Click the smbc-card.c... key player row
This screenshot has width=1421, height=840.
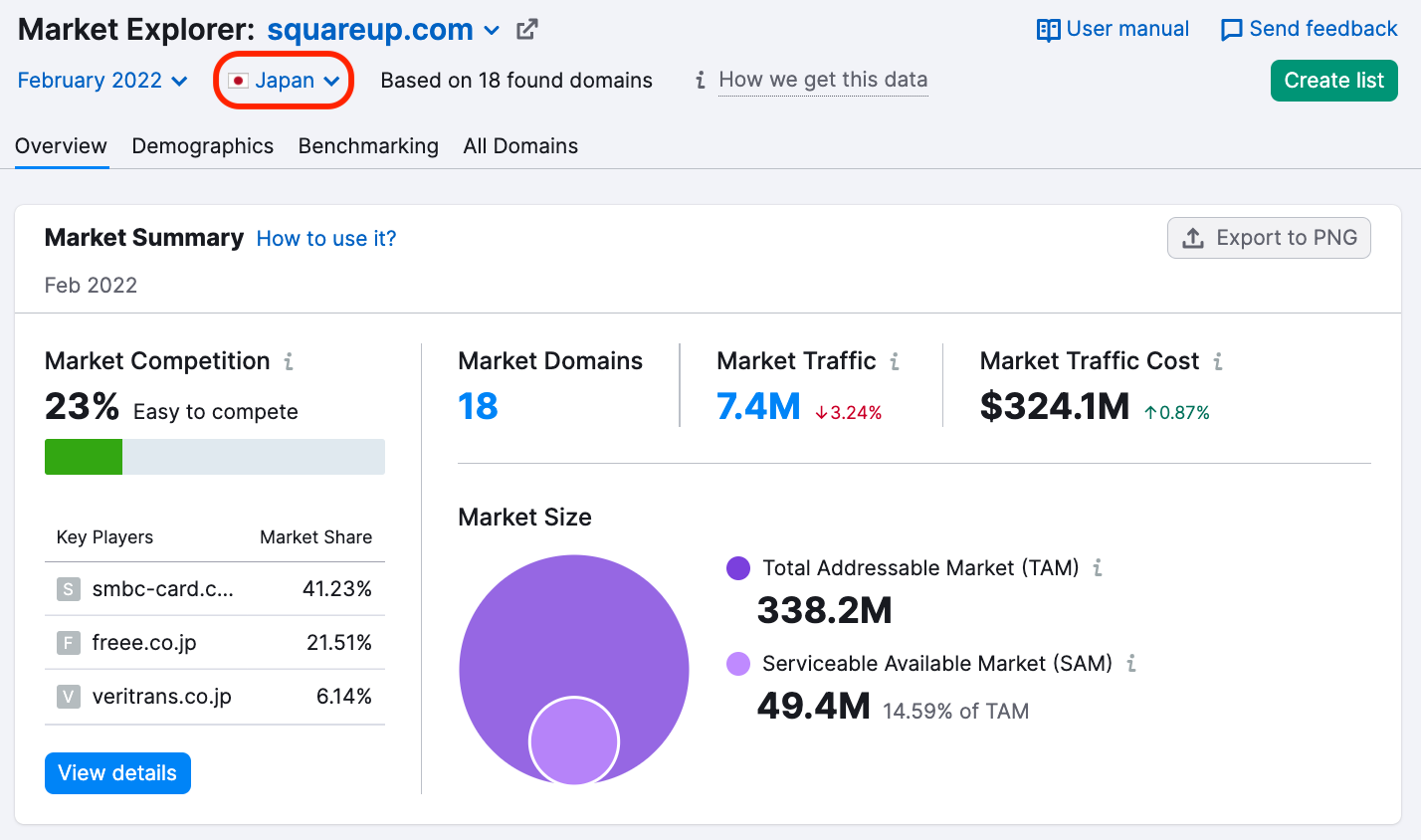click(x=215, y=589)
